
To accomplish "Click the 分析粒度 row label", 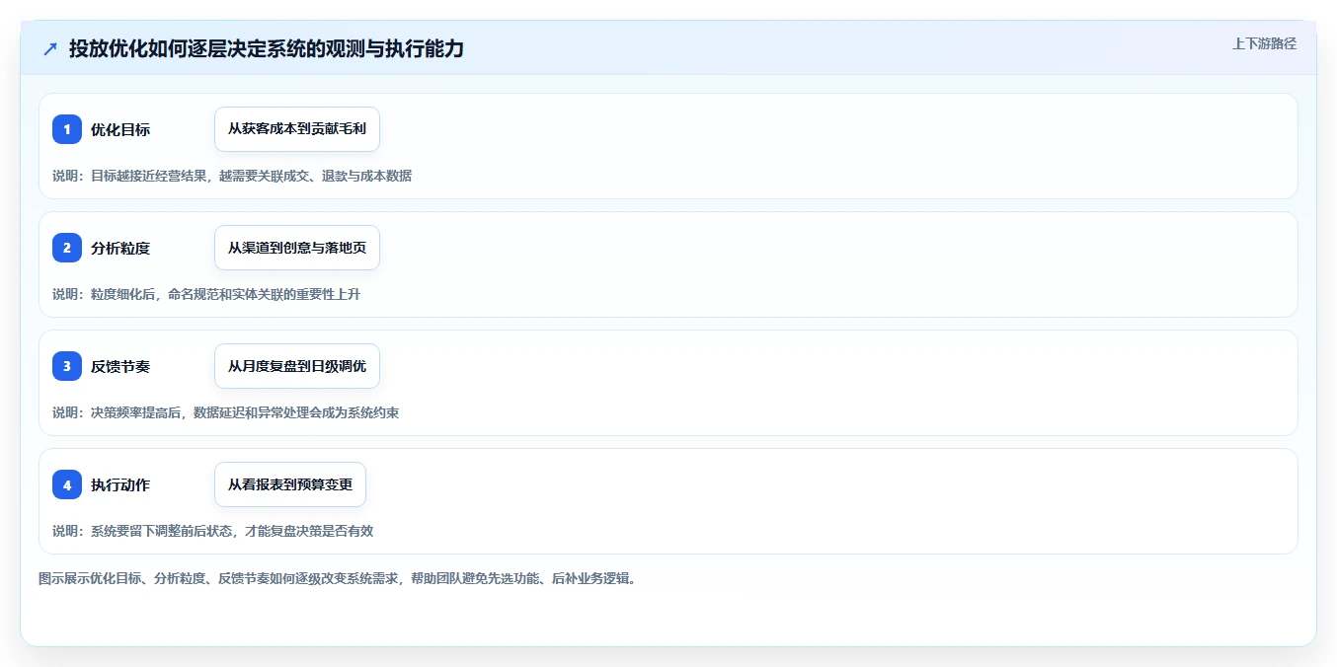I will (x=120, y=248).
